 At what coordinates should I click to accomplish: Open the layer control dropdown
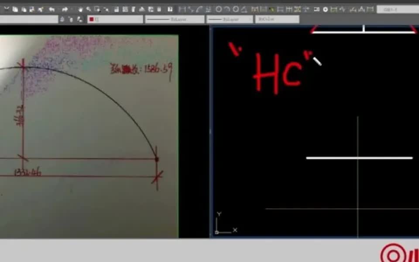click(x=55, y=19)
